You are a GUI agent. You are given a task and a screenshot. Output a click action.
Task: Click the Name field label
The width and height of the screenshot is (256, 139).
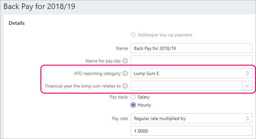pos(122,48)
